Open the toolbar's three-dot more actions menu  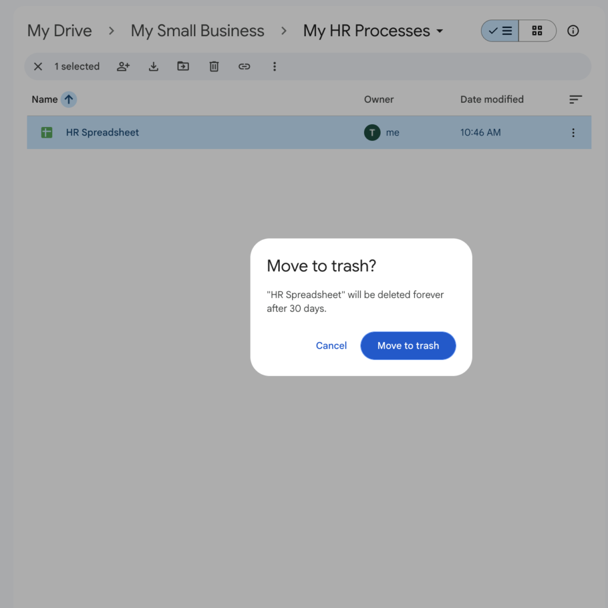pyautogui.click(x=274, y=66)
